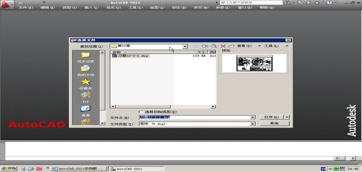Viewport: 362px width, 172px height.
Task: Expand the 查找范围 folder dropdown
Action: (x=185, y=46)
